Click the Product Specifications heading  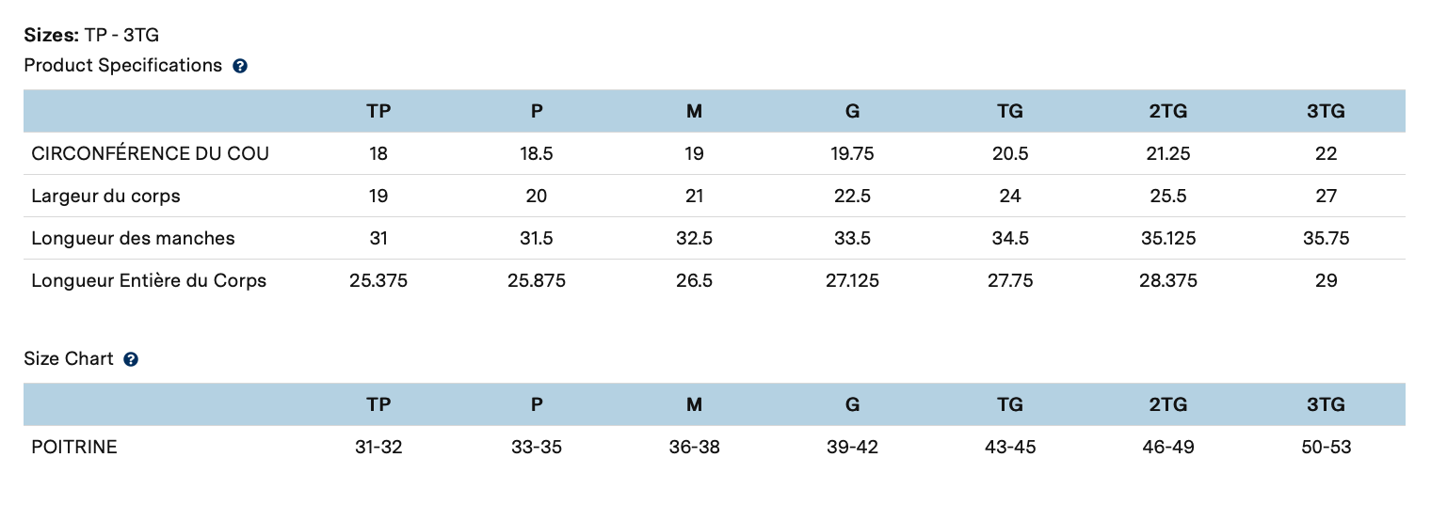pyautogui.click(x=122, y=65)
